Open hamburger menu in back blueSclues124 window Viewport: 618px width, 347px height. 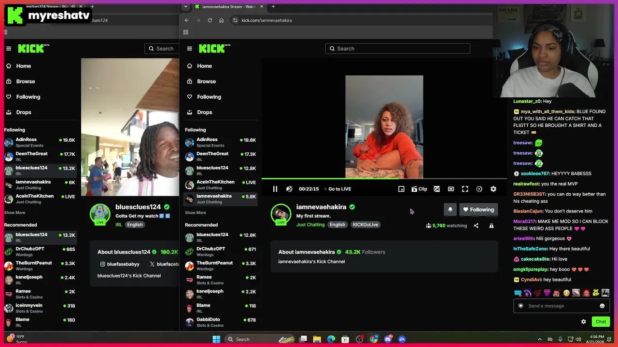(x=8, y=49)
